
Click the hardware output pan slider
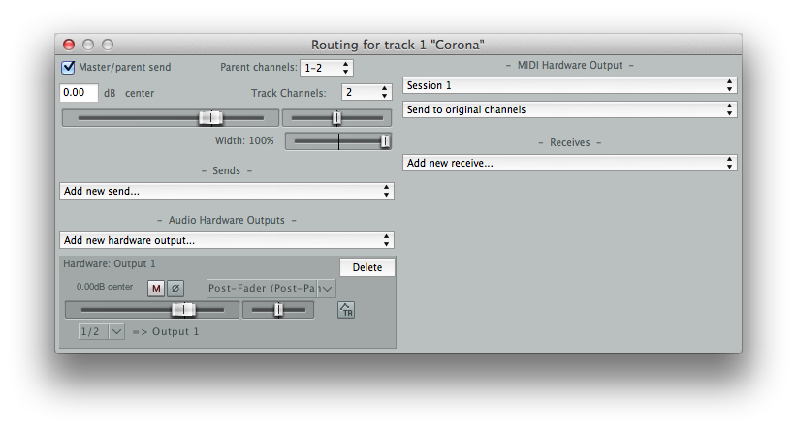[x=278, y=310]
